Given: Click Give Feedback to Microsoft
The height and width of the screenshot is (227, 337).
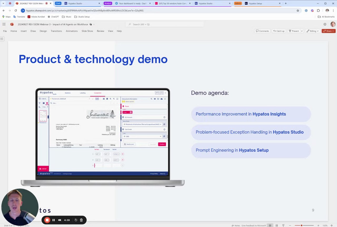Looking at the screenshot, I should [x=254, y=225].
